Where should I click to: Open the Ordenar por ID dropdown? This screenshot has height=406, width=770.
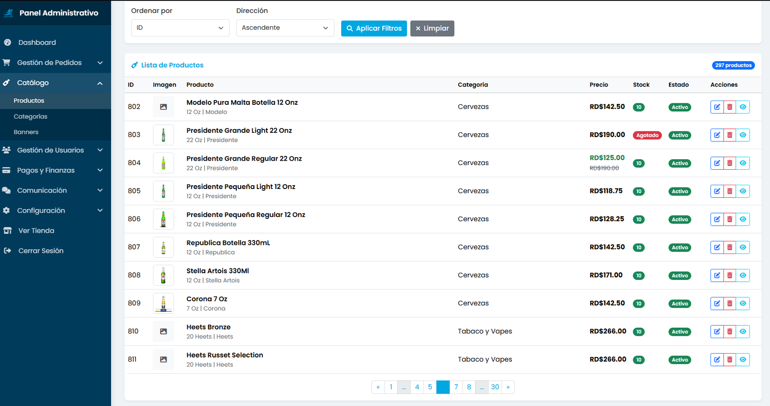[x=180, y=28]
